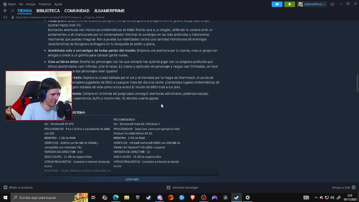Open the JLGAMERPRIME profile tab
Viewport: 359px width, 202px height.
[109, 11]
